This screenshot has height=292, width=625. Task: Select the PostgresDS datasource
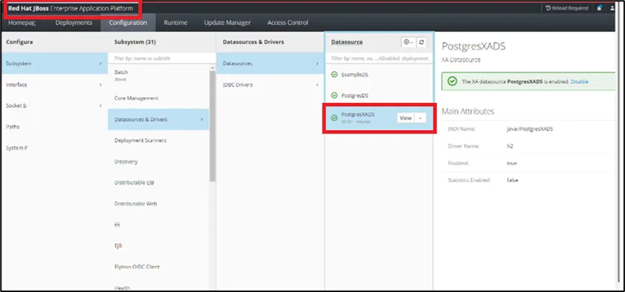tap(379, 96)
